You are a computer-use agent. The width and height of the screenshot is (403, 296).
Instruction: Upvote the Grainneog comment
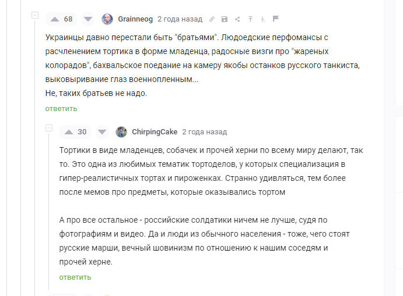click(55, 19)
